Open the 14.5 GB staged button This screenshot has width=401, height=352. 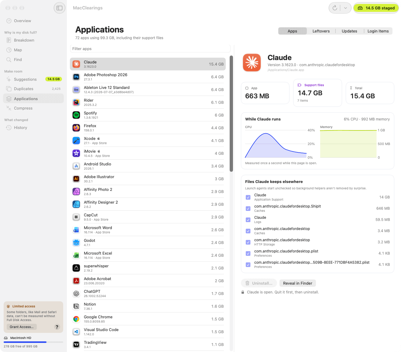click(376, 8)
